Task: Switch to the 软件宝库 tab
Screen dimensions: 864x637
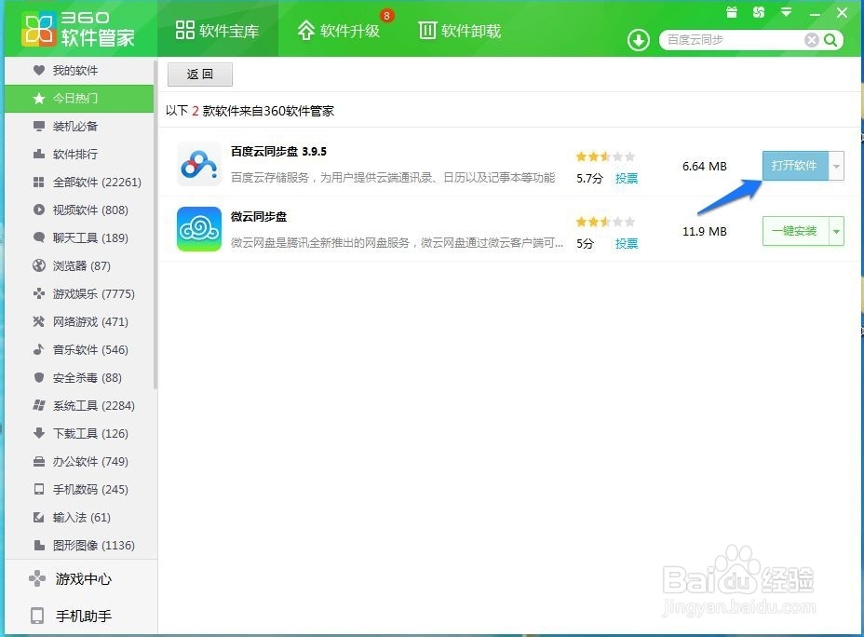Action: 217,31
